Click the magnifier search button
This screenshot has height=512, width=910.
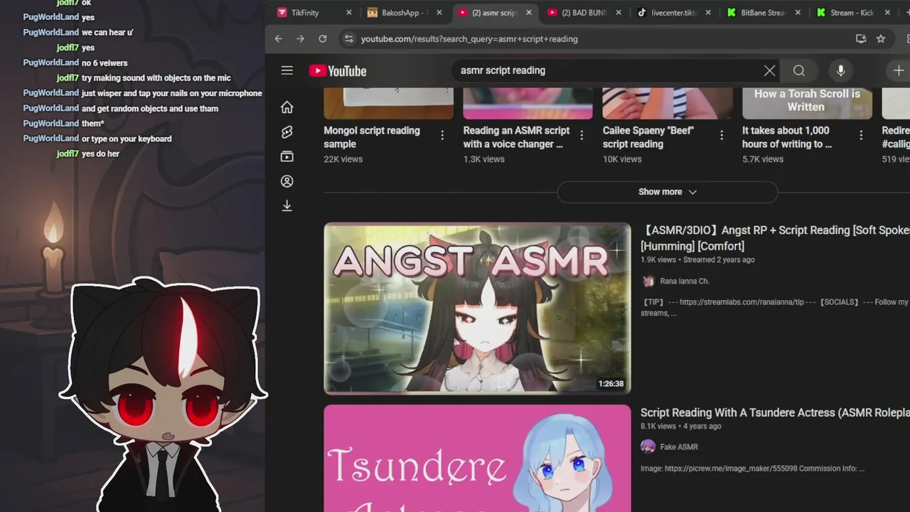click(x=799, y=70)
